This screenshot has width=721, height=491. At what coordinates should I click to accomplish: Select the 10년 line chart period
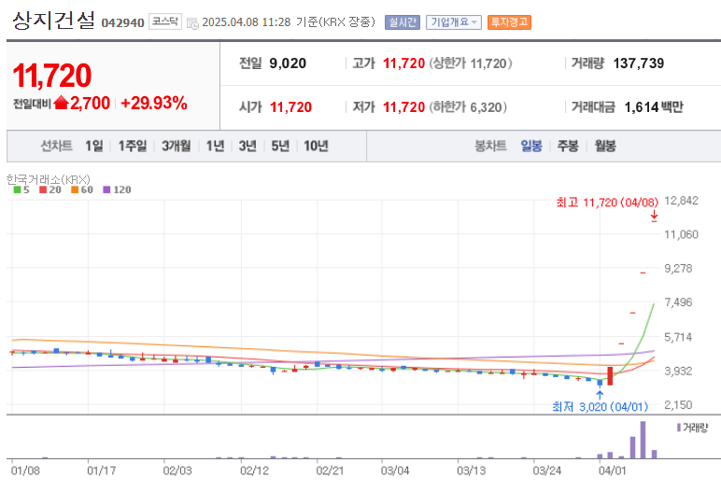click(316, 147)
